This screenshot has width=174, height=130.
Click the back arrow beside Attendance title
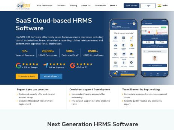click(x=143, y=23)
